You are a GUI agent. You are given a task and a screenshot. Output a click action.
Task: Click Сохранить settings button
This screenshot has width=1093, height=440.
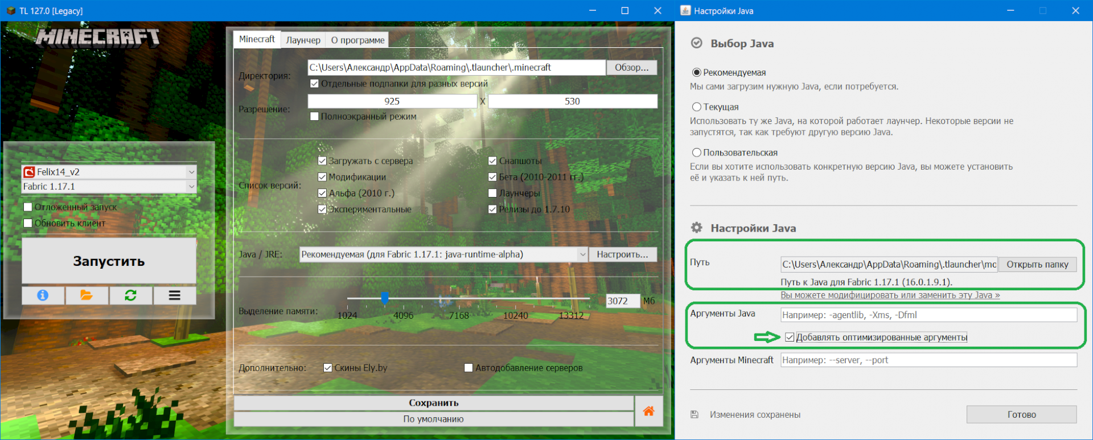(434, 402)
